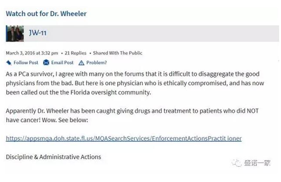Viewport: 281px width, 182px height.
Task: Click the WeChat logo in the watermark
Action: coord(237,163)
